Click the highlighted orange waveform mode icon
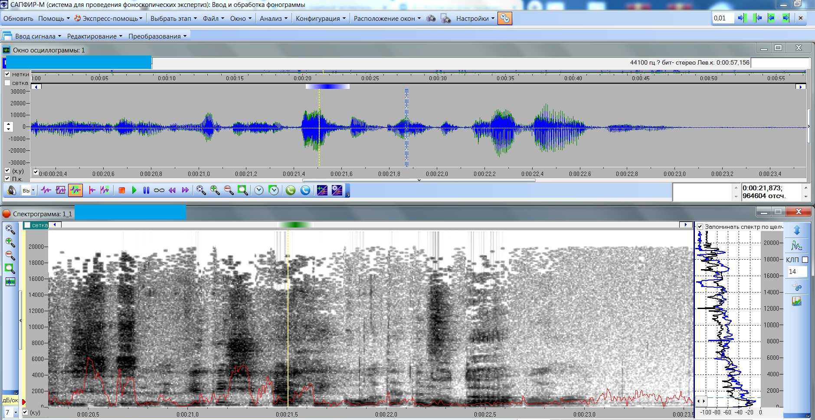 tap(75, 190)
